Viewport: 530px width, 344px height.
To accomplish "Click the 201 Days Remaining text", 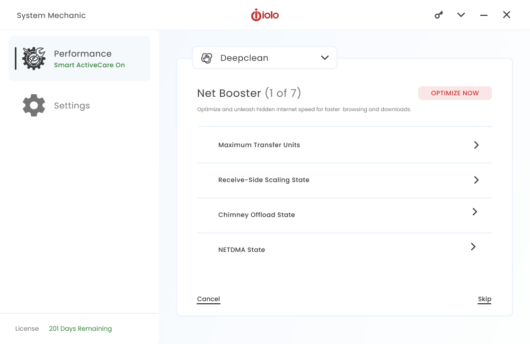I will click(81, 329).
